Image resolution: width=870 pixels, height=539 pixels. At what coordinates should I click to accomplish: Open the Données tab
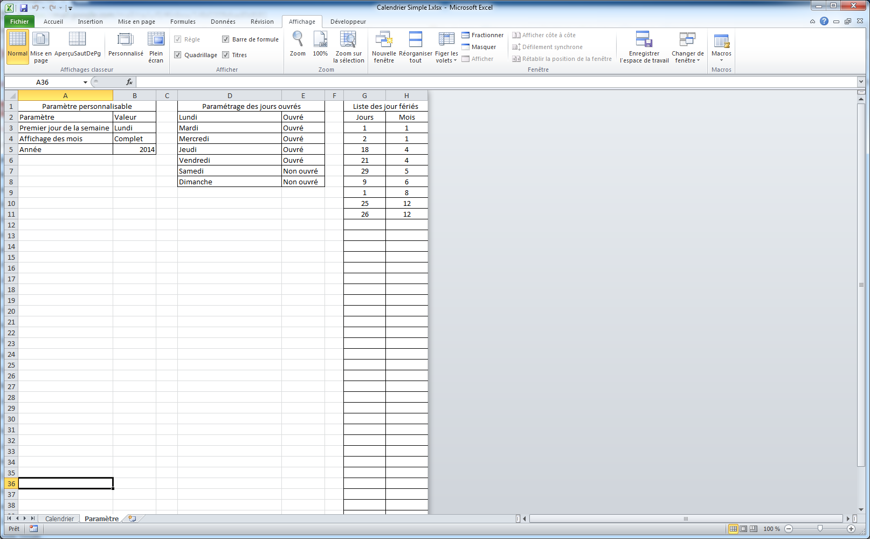[x=223, y=22]
